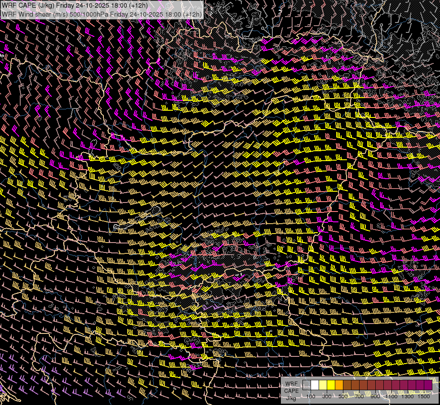Click the 1300 legend tick label

coord(408,396)
